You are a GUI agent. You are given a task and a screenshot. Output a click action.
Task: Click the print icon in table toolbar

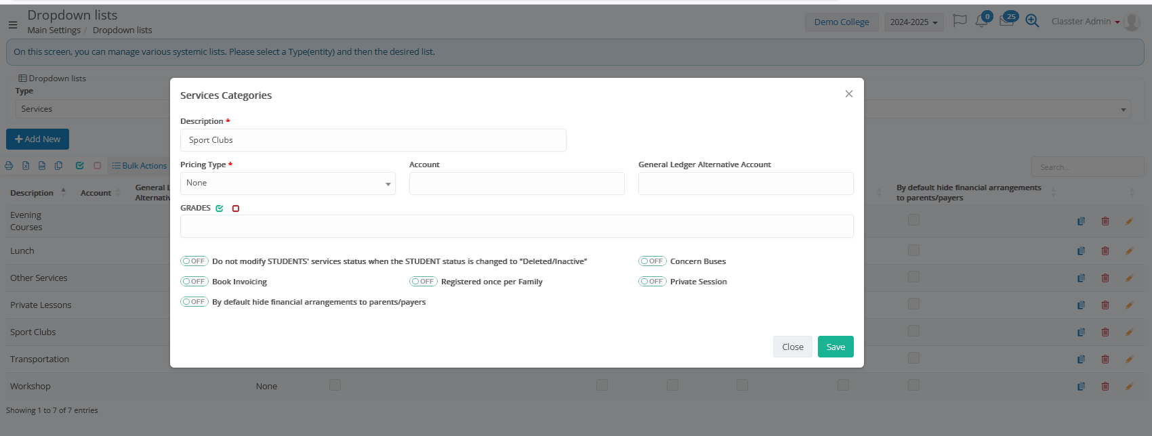(x=9, y=166)
